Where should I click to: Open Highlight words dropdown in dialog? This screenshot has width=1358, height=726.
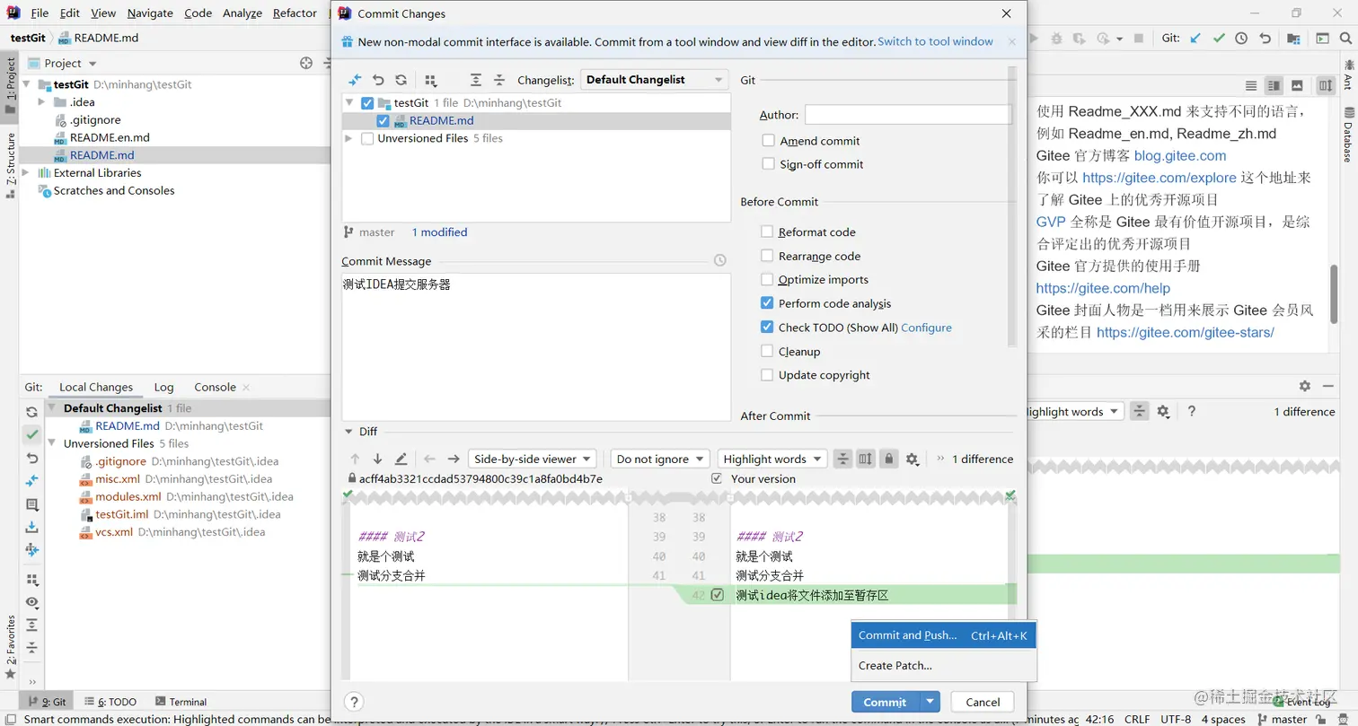[772, 459]
